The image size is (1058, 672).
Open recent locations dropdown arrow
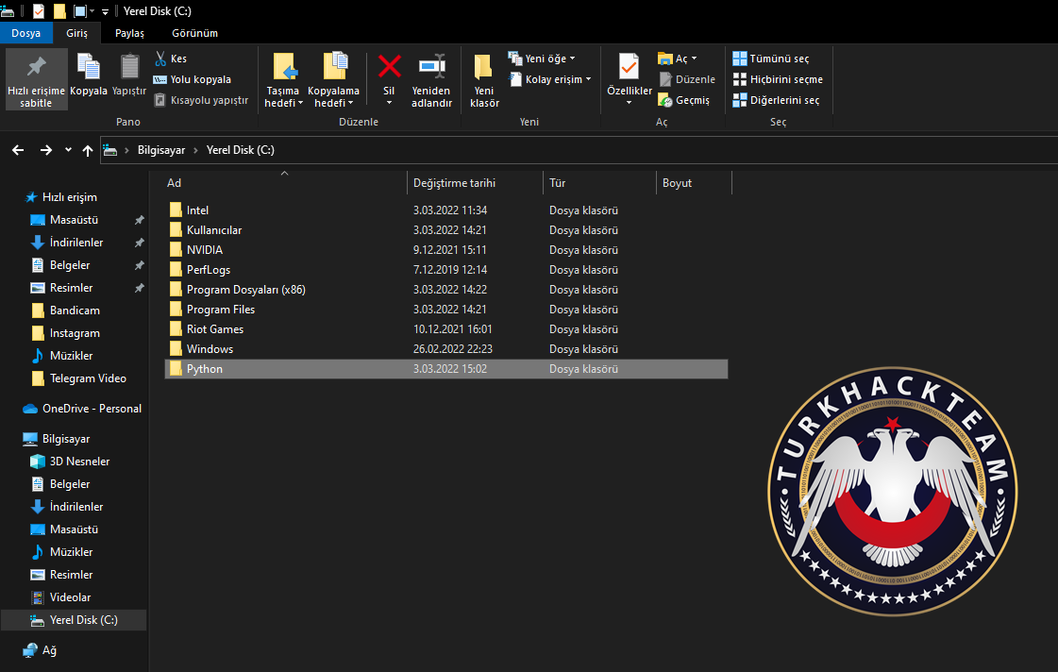click(x=68, y=150)
